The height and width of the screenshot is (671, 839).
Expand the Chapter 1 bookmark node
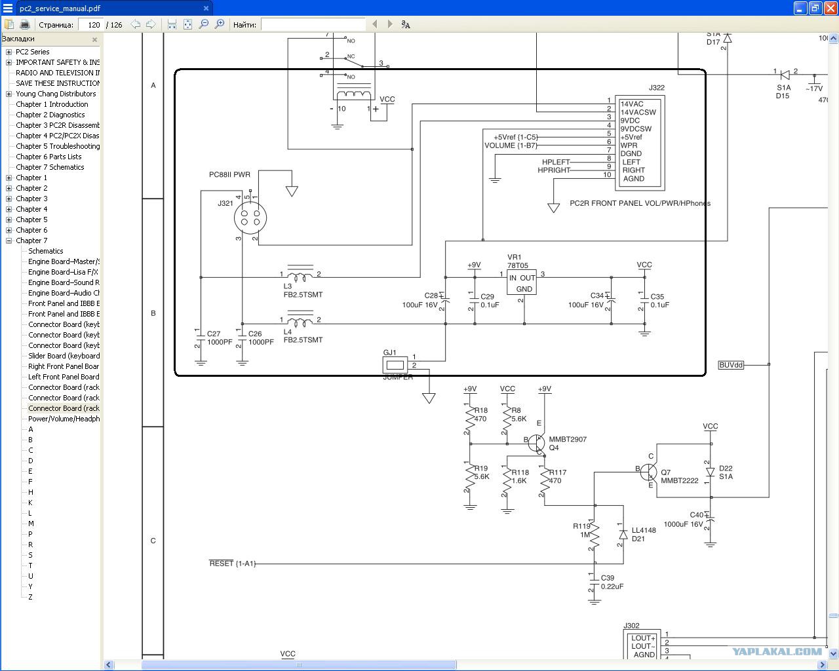pos(9,178)
